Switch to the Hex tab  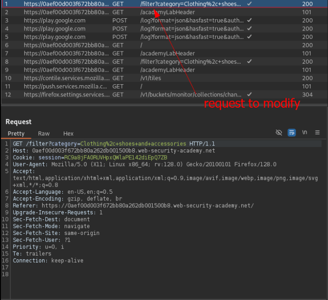point(68,133)
